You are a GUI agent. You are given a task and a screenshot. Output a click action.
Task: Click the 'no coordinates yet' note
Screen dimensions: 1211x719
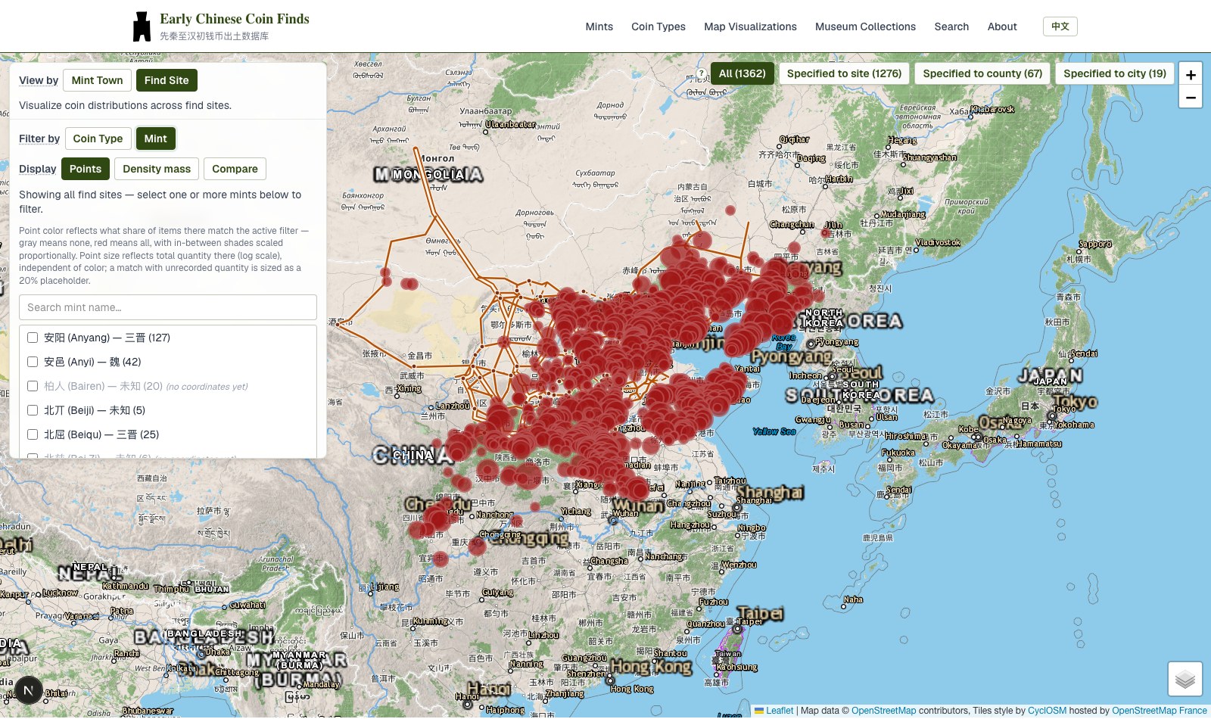click(207, 387)
